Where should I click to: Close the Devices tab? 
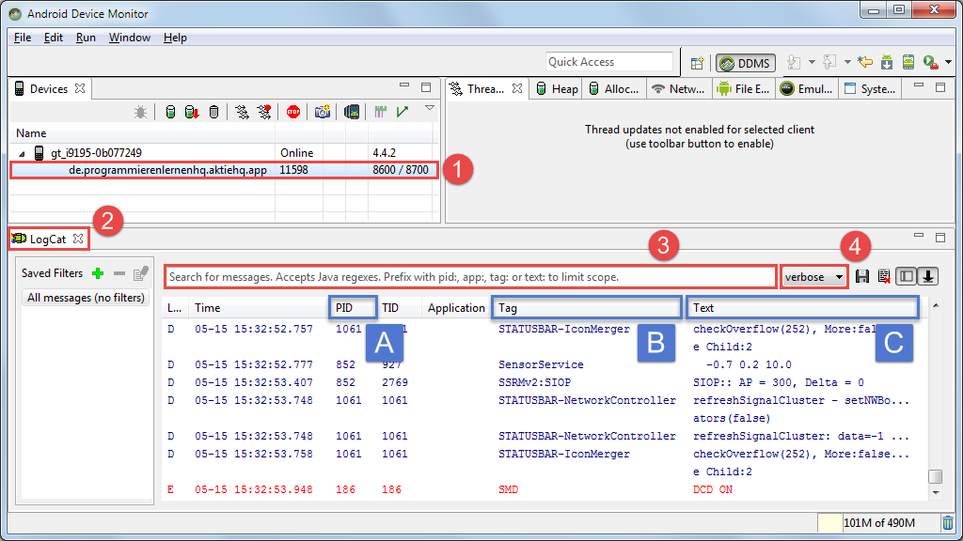click(x=80, y=88)
